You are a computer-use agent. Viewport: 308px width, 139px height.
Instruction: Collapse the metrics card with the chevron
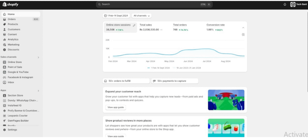point(243,28)
